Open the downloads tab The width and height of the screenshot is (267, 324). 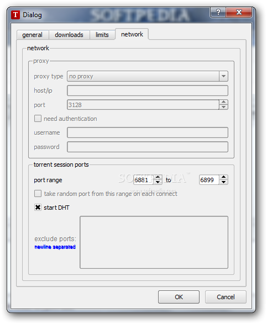pyautogui.click(x=69, y=35)
